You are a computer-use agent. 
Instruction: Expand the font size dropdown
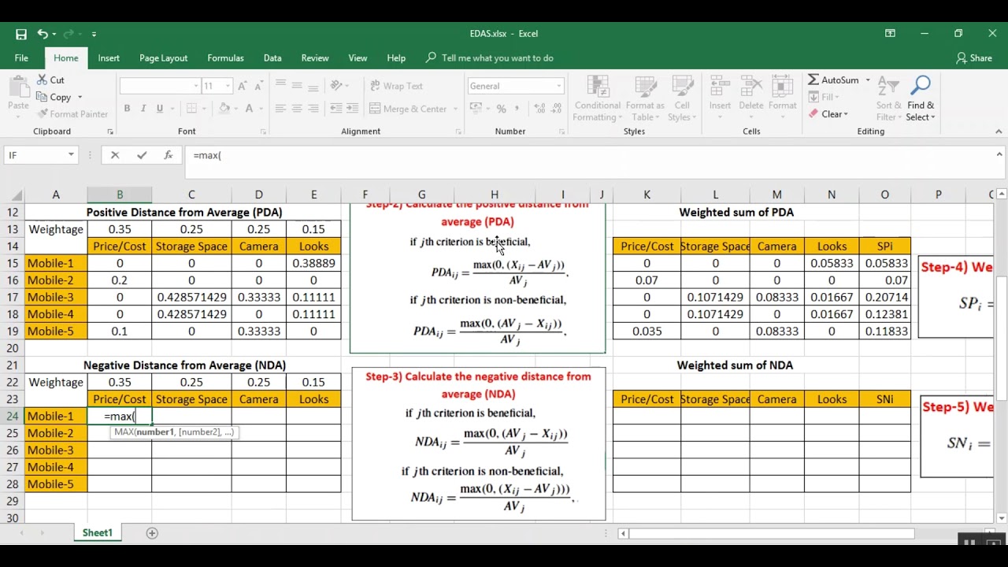tap(228, 86)
